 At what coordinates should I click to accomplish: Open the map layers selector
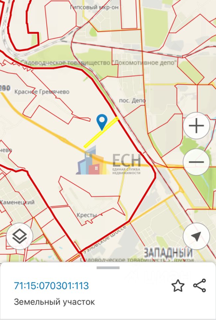pos(20,236)
